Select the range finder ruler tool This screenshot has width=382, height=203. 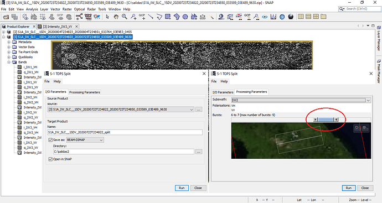[x=203, y=17]
